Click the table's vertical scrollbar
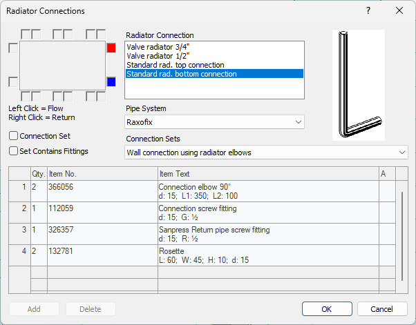 pyautogui.click(x=402, y=236)
